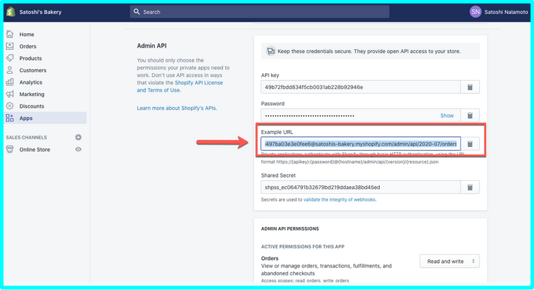Viewport: 534px width, 290px height.
Task: Click the Shopify logo icon
Action: click(11, 12)
